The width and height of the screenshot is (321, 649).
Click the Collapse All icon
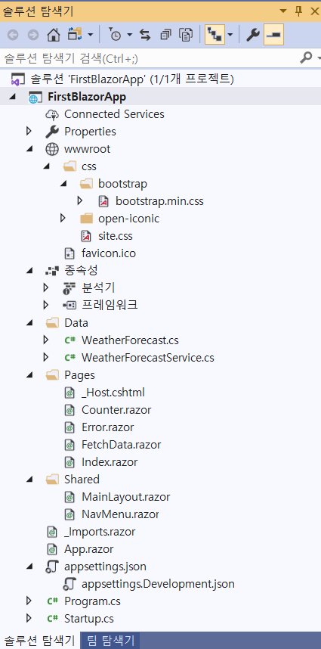tap(165, 36)
